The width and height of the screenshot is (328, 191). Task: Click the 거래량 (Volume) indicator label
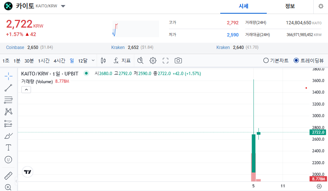point(37,81)
